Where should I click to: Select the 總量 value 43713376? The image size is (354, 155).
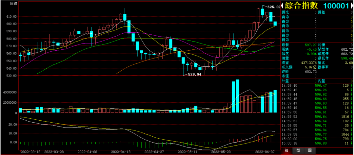309,63
